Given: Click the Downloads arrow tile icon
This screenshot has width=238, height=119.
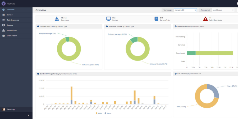Looking at the screenshot, I should pos(57,19).
